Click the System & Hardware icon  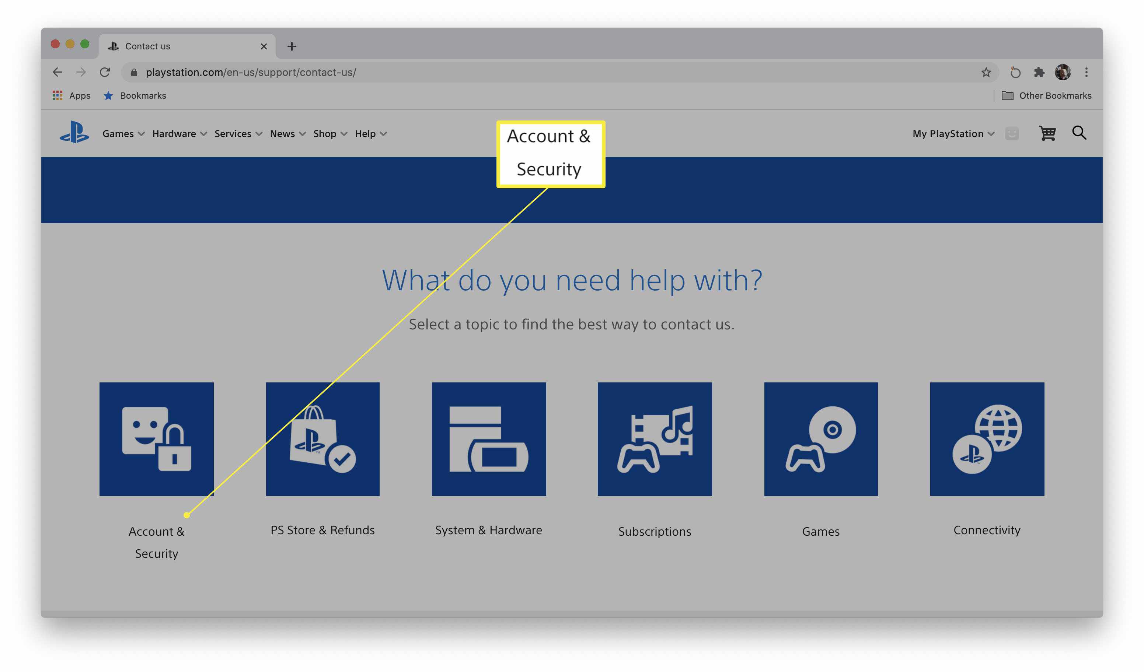(489, 439)
